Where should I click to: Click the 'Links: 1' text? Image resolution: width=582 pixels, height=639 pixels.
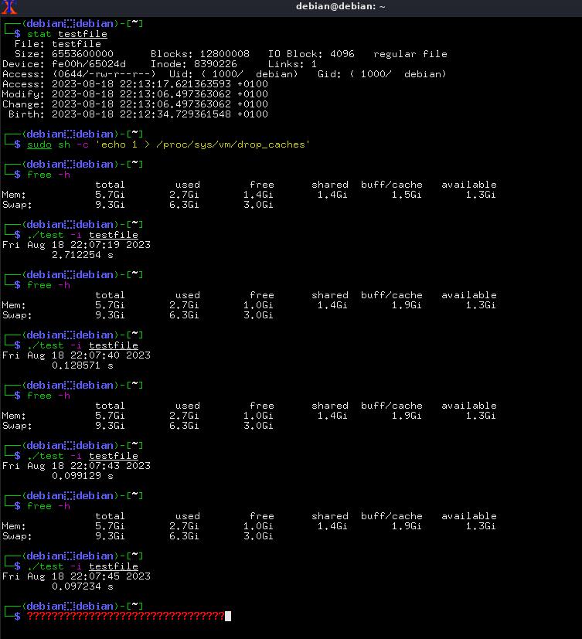[x=292, y=64]
